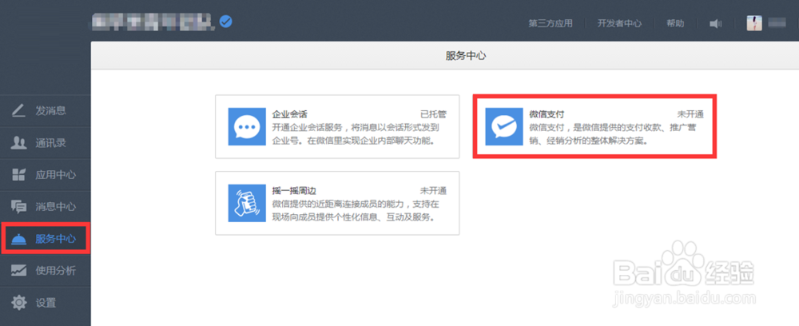This screenshot has height=326, width=799.
Task: Click the 帮助 link in the header
Action: click(675, 23)
